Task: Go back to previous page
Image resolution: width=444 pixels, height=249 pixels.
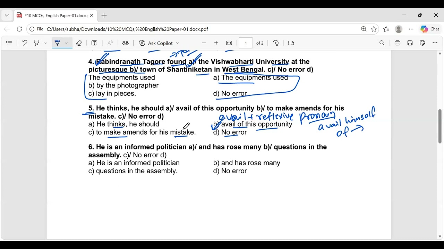Action: [7, 29]
